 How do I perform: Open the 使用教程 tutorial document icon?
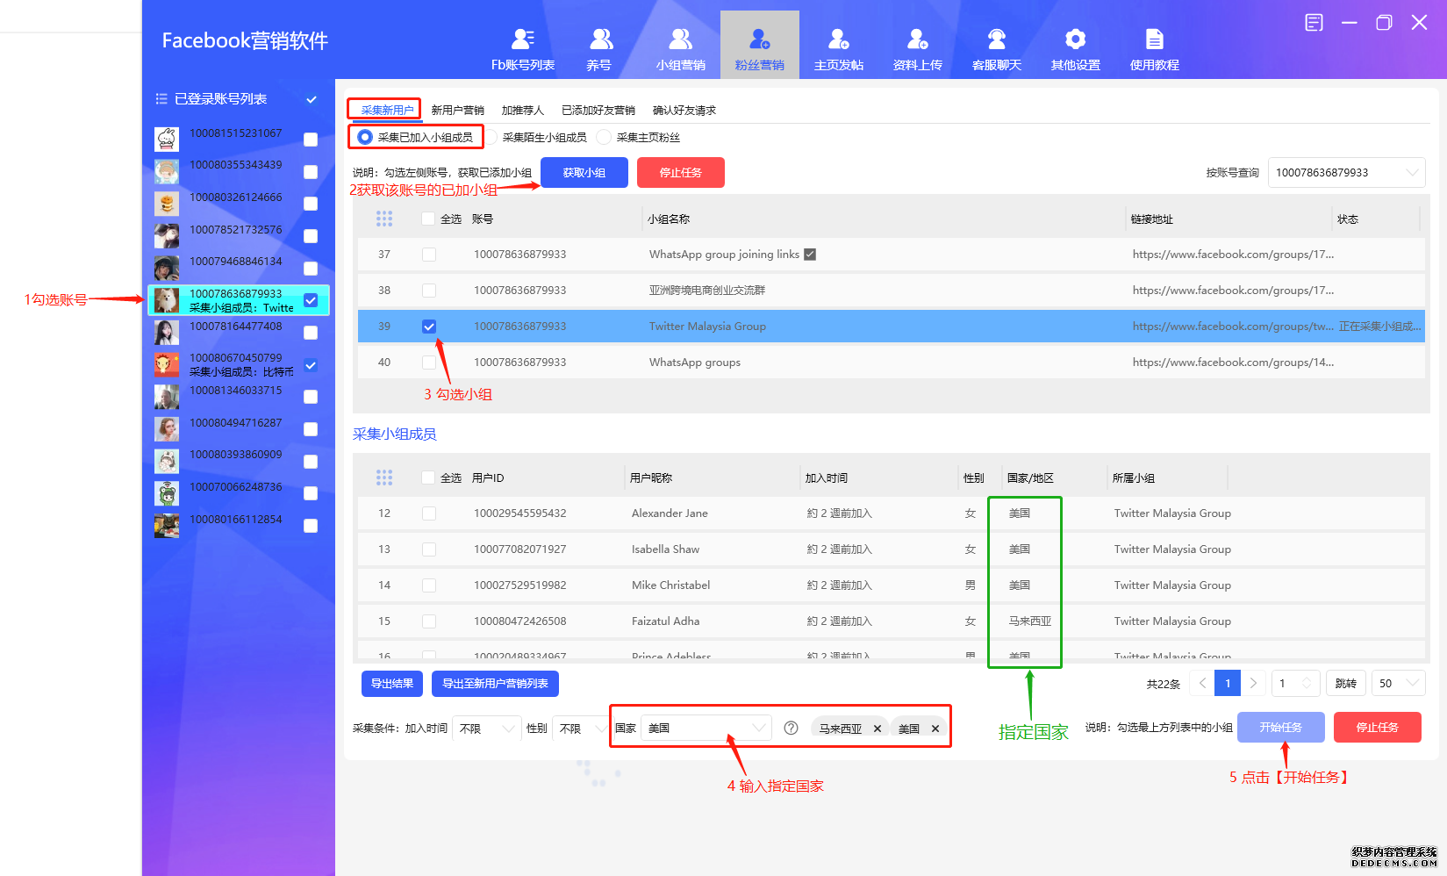tap(1154, 39)
